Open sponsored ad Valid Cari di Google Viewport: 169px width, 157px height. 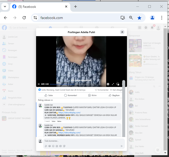[145, 46]
